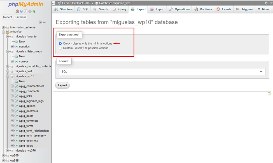Click the Export button
The height and width of the screenshot is (163, 273).
[62, 85]
